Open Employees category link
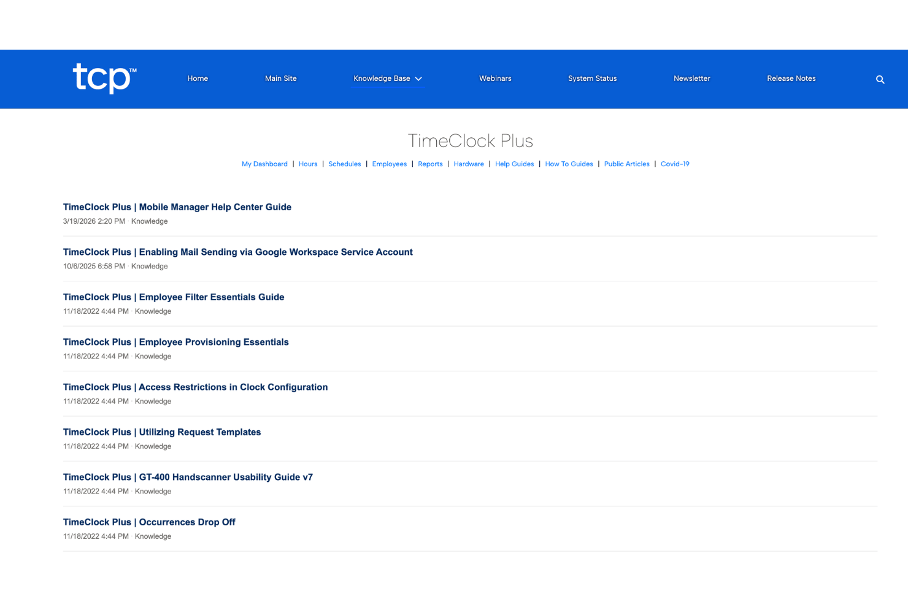 coord(390,164)
